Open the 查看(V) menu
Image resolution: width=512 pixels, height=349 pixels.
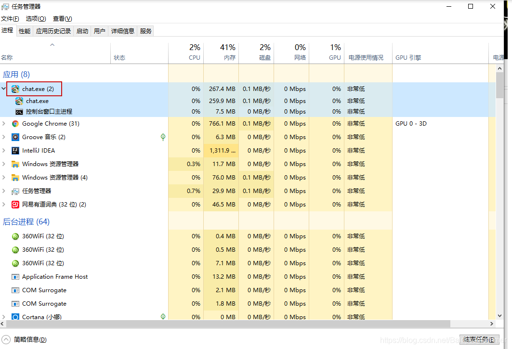(x=62, y=19)
